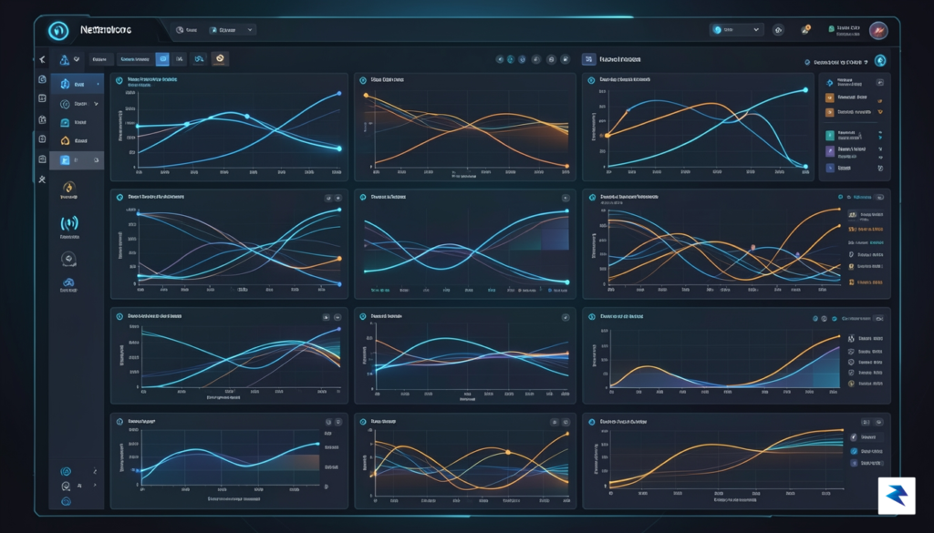Select the second sidebar item with the ring icon
934x533 pixels.
(77, 104)
